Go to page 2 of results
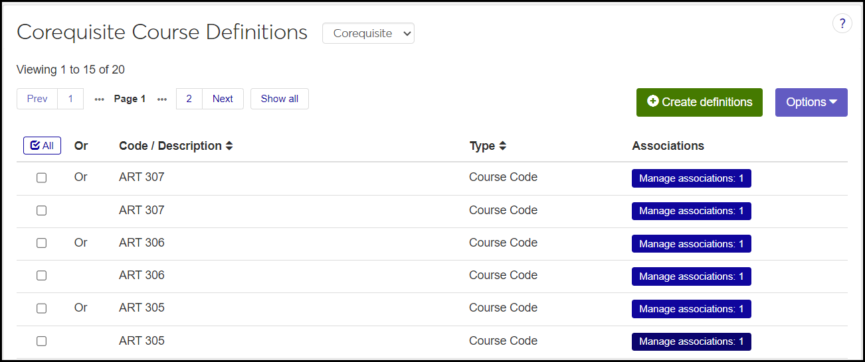This screenshot has height=362, width=865. point(189,99)
